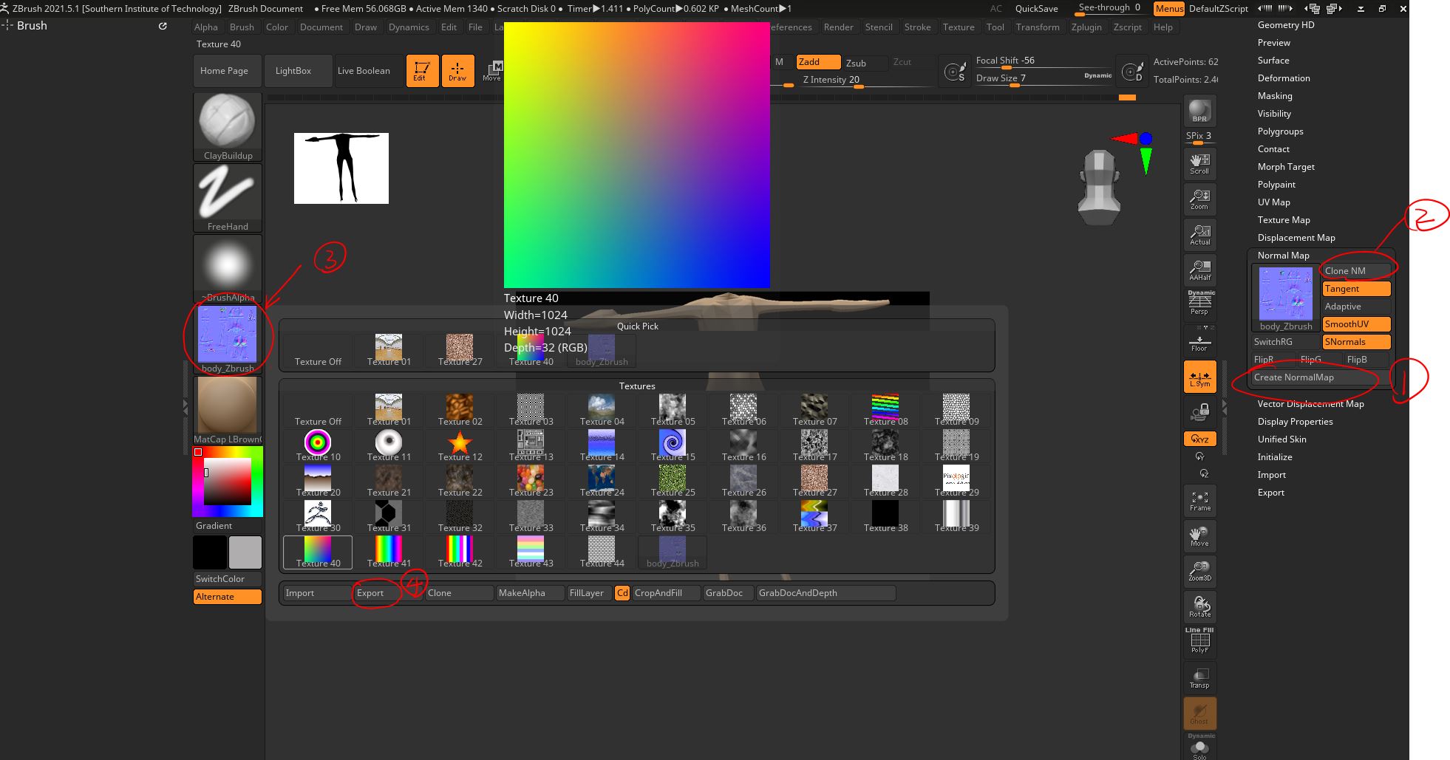Activate the Frame tool on the right shelf
Image resolution: width=1450 pixels, height=760 pixels.
point(1199,499)
